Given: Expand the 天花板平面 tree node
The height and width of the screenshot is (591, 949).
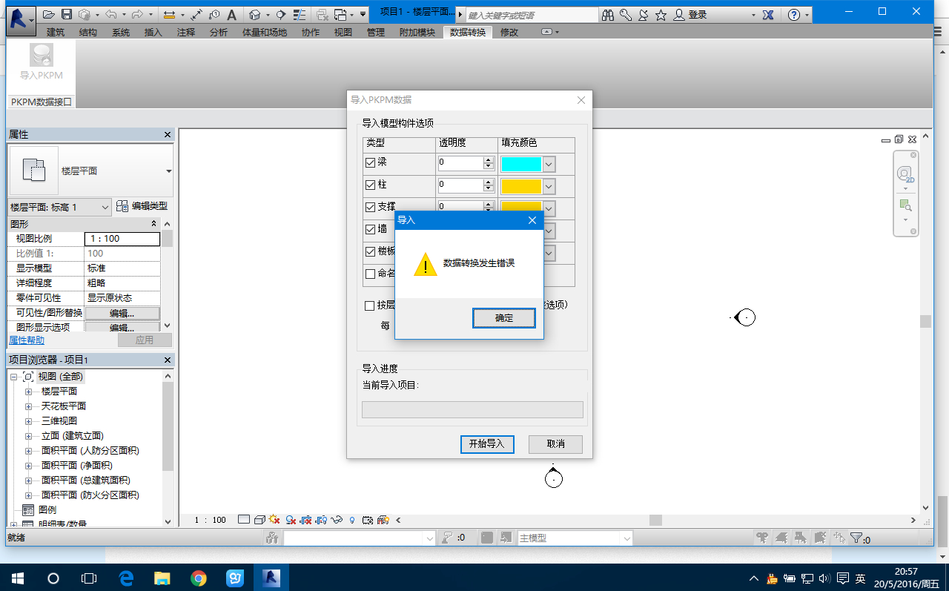Looking at the screenshot, I should pos(28,406).
